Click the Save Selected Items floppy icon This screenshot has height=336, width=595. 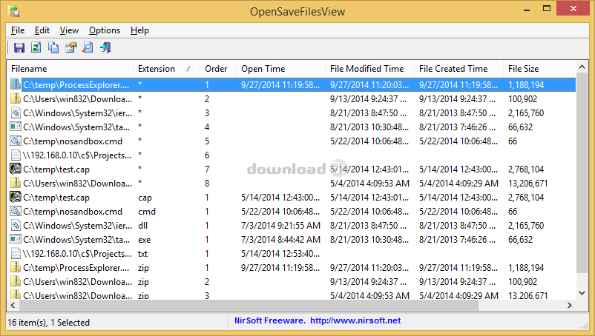coord(19,47)
